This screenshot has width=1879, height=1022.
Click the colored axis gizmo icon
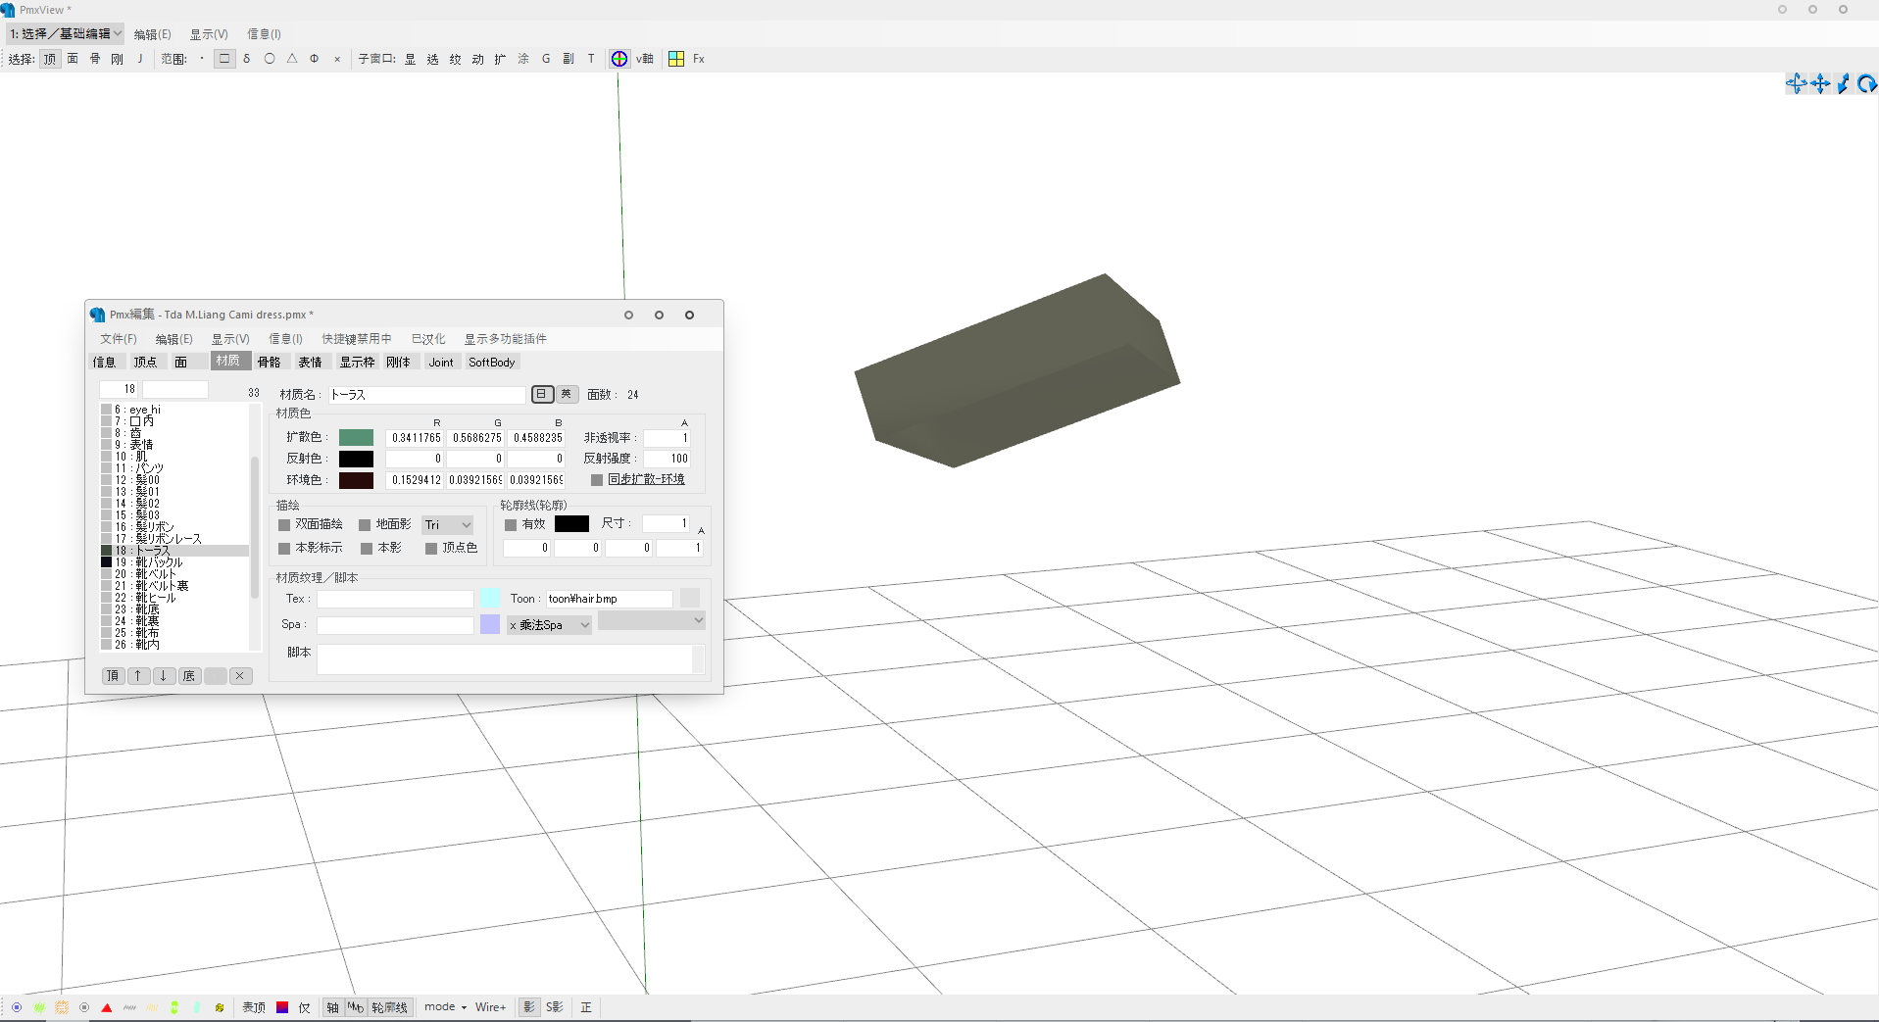point(619,59)
